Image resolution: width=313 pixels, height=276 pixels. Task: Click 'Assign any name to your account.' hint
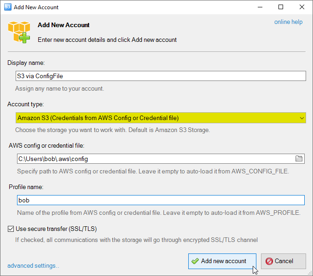pos(60,88)
